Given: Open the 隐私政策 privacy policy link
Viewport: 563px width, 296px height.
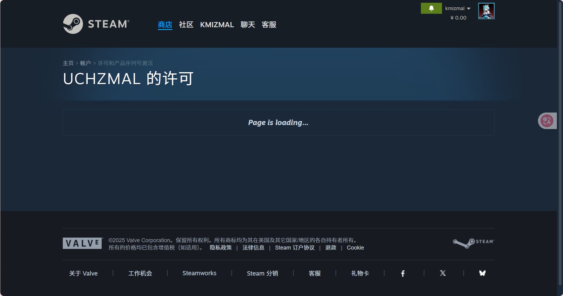Looking at the screenshot, I should click(221, 248).
